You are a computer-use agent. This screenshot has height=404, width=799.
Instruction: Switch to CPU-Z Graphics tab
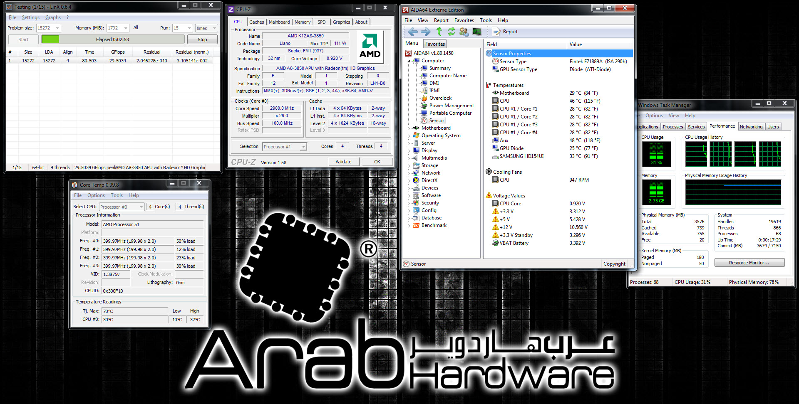tap(342, 22)
